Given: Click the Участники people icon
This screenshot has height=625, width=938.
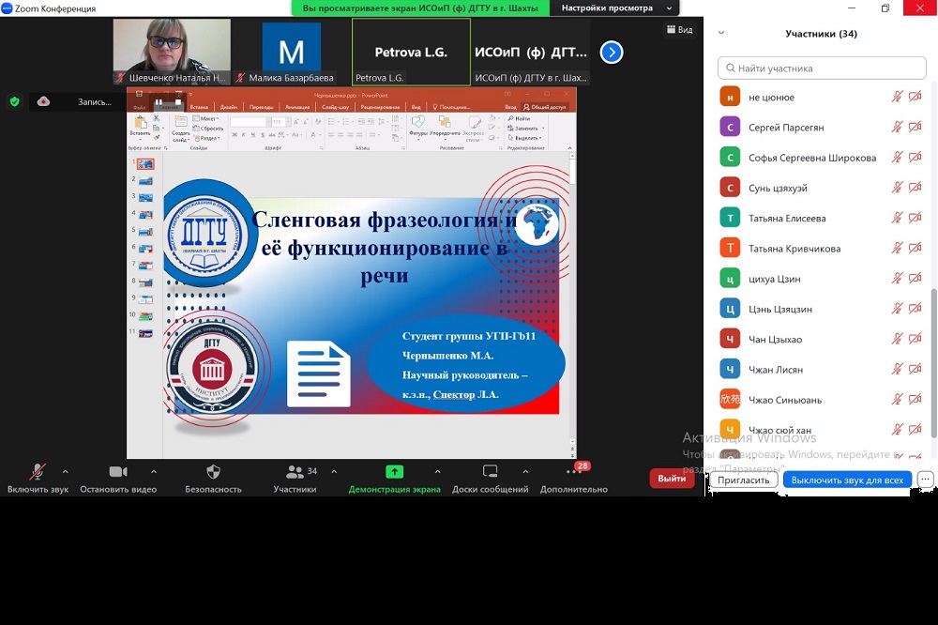Looking at the screenshot, I should 295,472.
